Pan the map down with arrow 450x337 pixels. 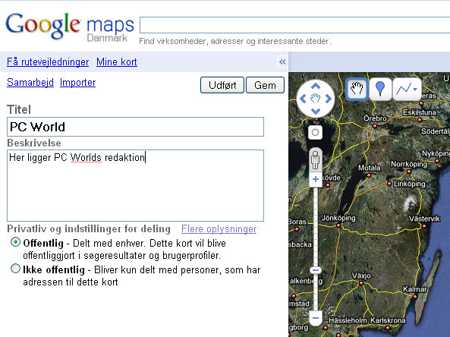[x=316, y=111]
